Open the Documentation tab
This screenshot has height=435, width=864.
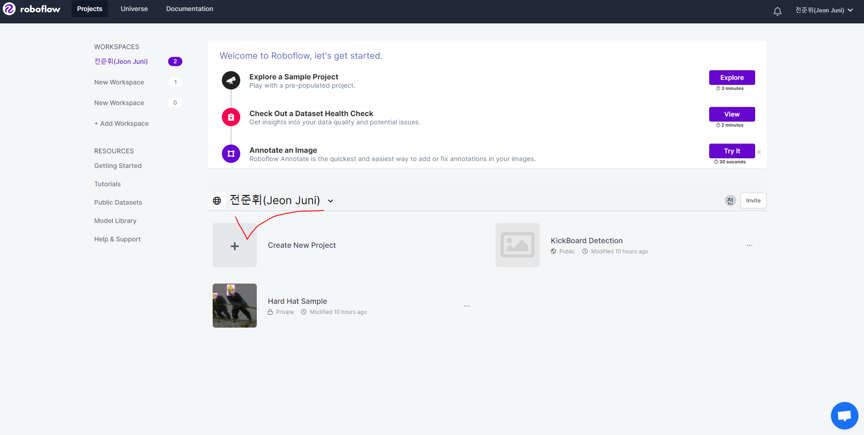pyautogui.click(x=190, y=9)
